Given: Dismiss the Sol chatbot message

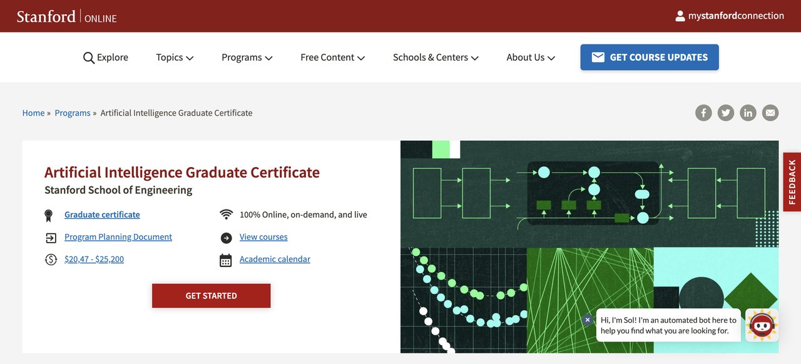Looking at the screenshot, I should [x=587, y=320].
